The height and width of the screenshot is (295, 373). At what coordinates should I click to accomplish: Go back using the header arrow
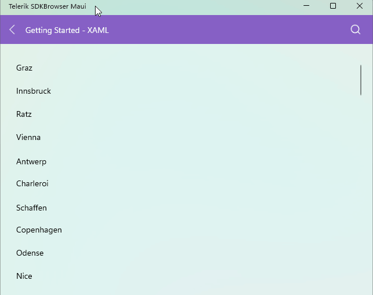click(12, 30)
